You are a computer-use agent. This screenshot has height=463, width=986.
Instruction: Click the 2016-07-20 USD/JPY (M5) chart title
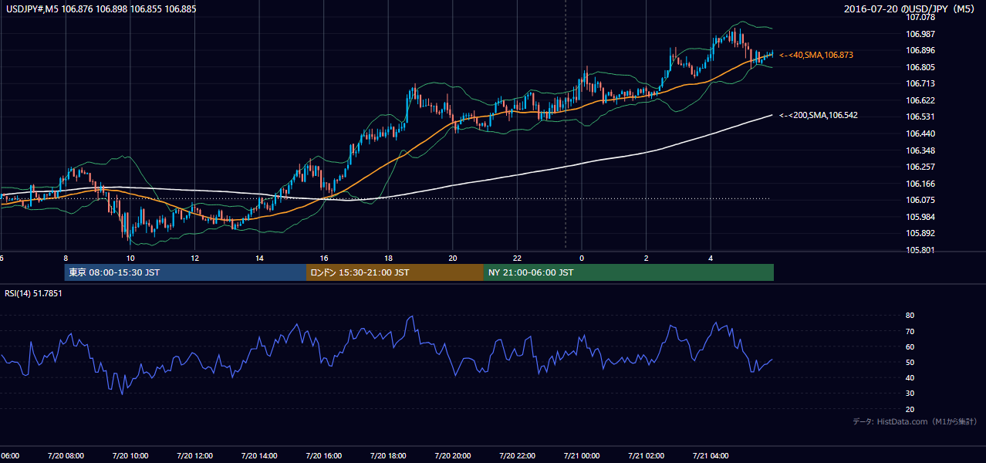[910, 9]
